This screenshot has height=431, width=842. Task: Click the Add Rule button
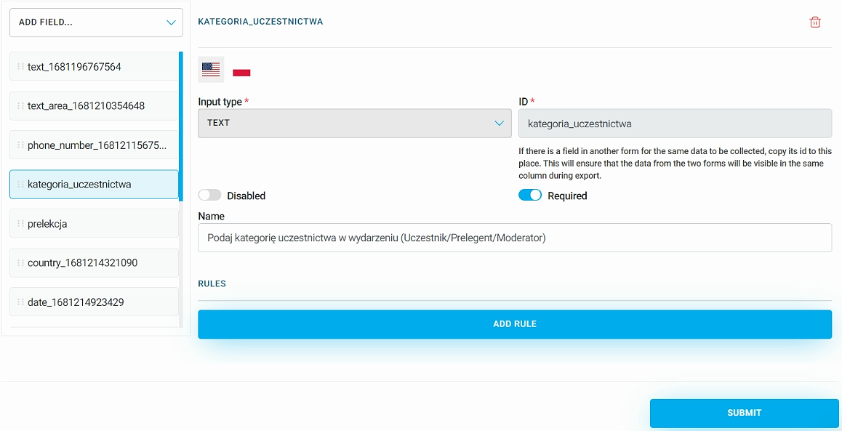[x=515, y=324]
